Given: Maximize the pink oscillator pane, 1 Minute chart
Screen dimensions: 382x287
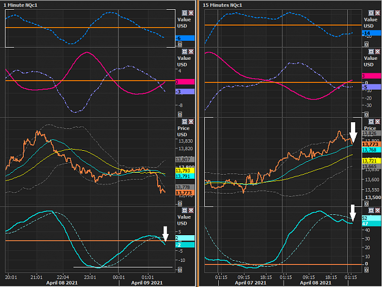Looking at the screenshot, I should click(185, 52).
